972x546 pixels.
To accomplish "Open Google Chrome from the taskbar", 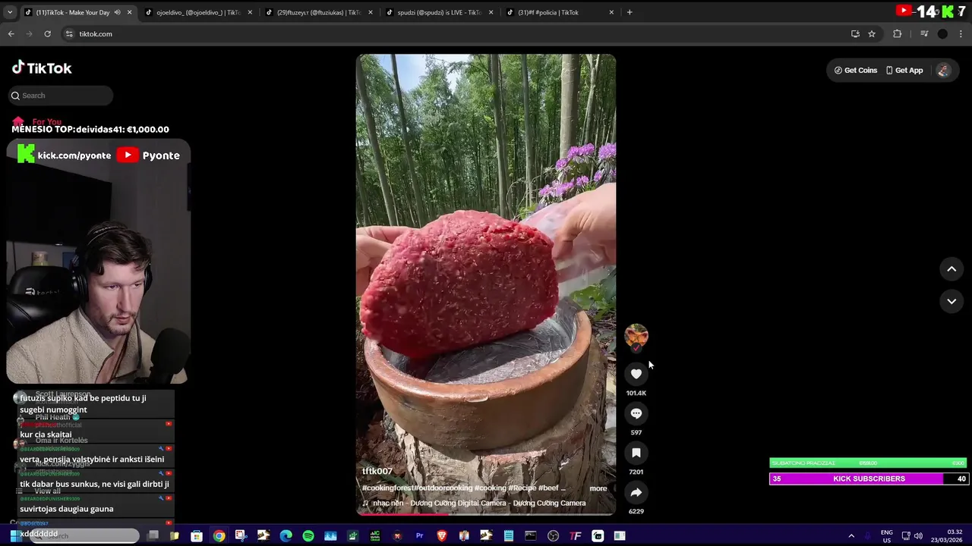I will (219, 536).
